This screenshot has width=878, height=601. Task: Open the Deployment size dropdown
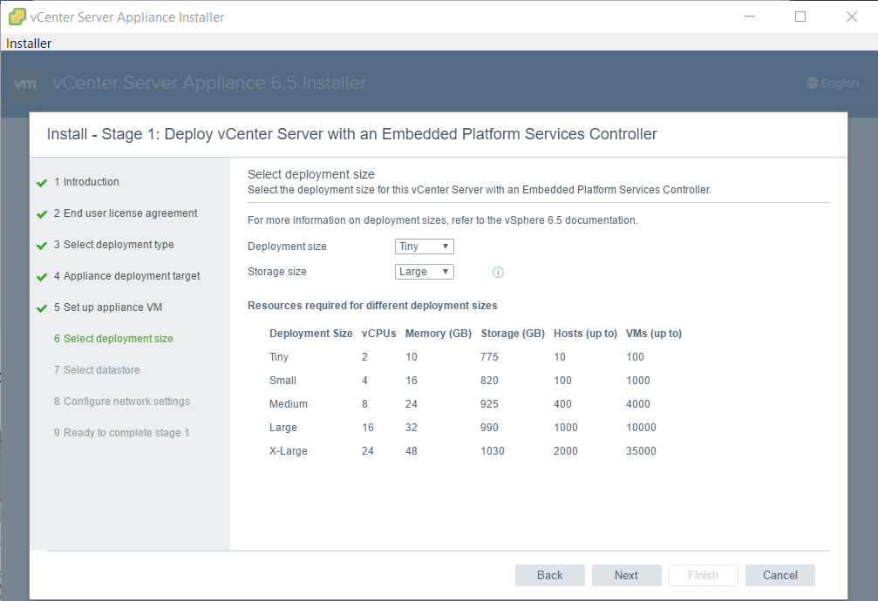pos(424,246)
